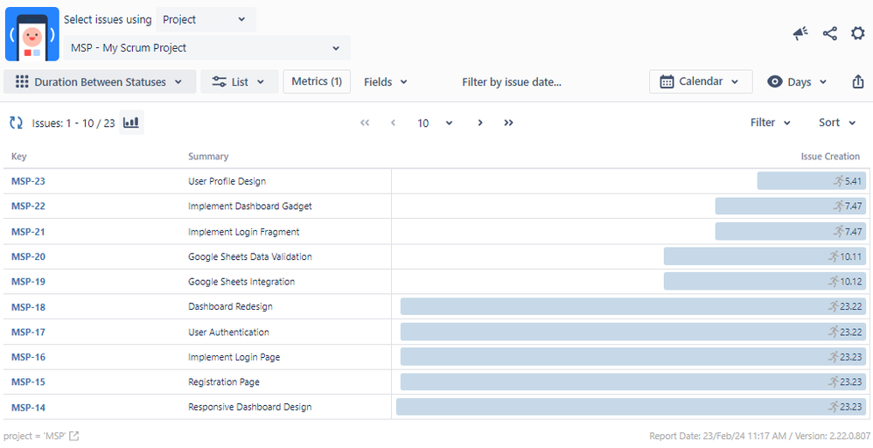Go to the first page of issues
This screenshot has width=873, height=448.
365,122
